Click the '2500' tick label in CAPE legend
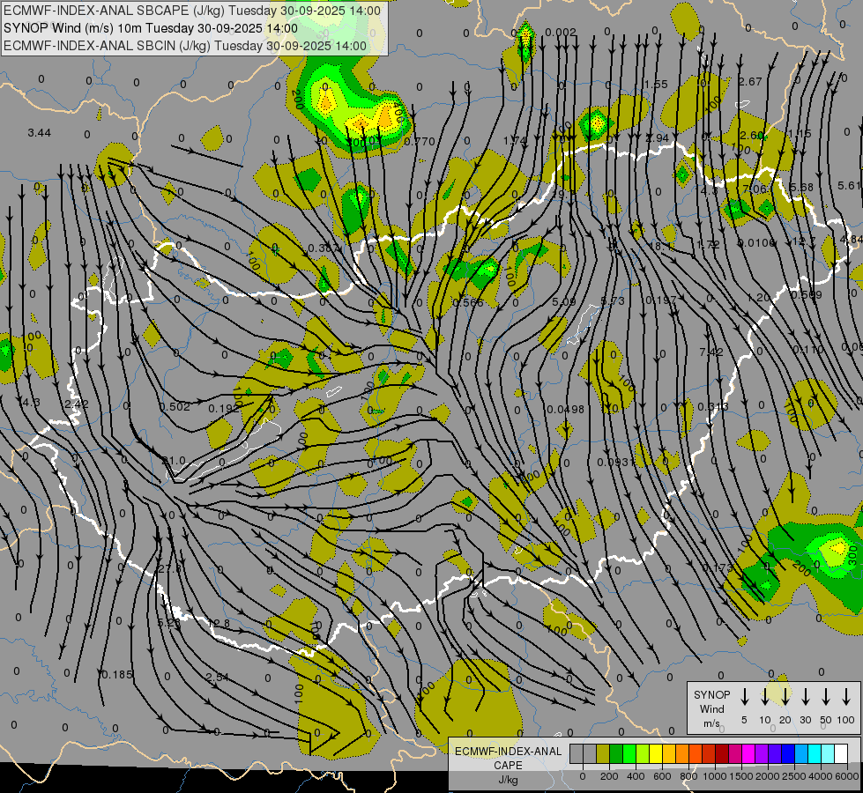The width and height of the screenshot is (863, 793). (794, 776)
